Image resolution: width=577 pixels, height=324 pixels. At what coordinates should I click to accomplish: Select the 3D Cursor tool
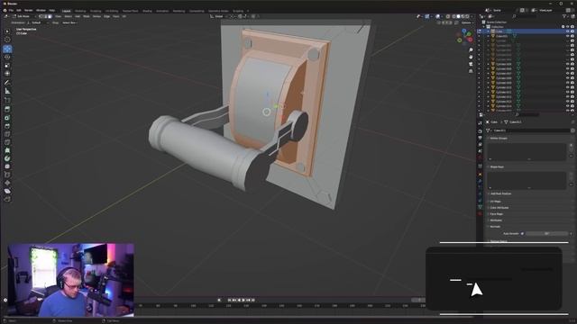coord(7,40)
